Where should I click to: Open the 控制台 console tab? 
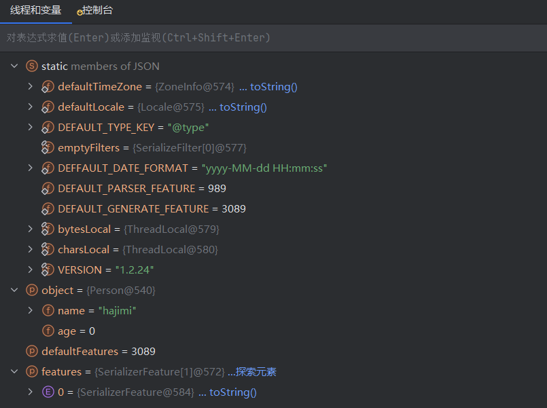click(96, 11)
